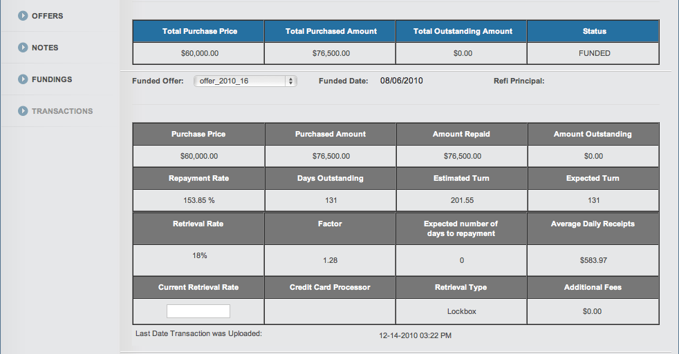Click the arrow icon beside NOTES

[23, 48]
